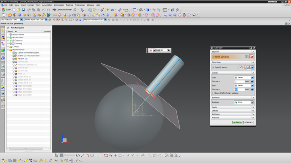Open the Assemblies menu
The height and width of the screenshot is (163, 291).
click(x=47, y=5)
